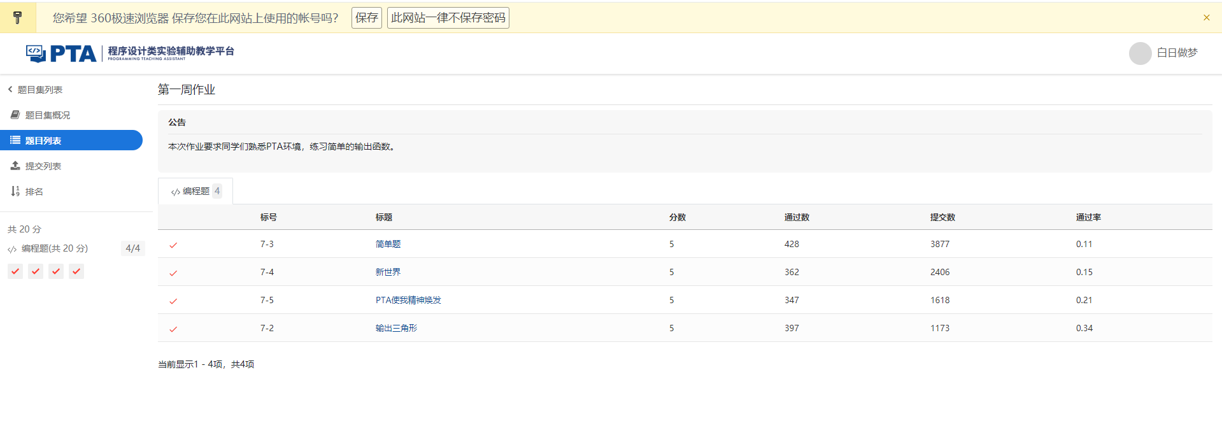Click pass rate 0.34
Screen dimensions: 1222x442
click(1084, 328)
